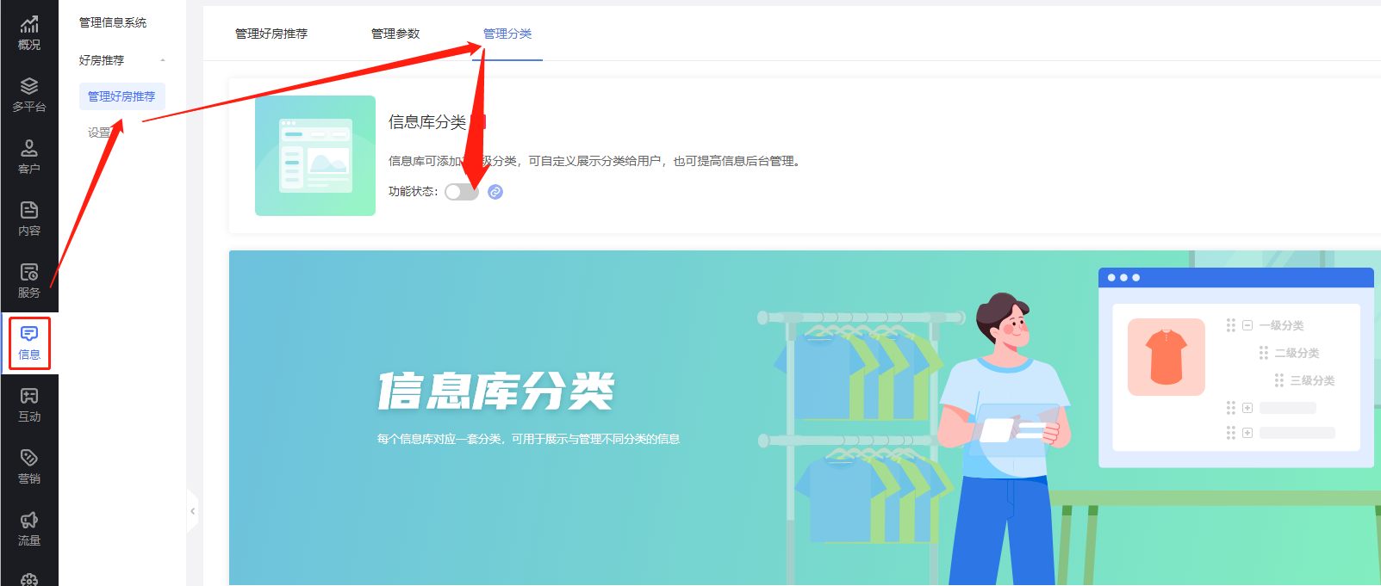The image size is (1381, 586).
Task: Select the 管理分类 tab
Action: pyautogui.click(x=507, y=34)
